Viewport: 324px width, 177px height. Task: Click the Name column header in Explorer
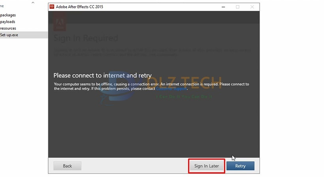tap(2, 6)
